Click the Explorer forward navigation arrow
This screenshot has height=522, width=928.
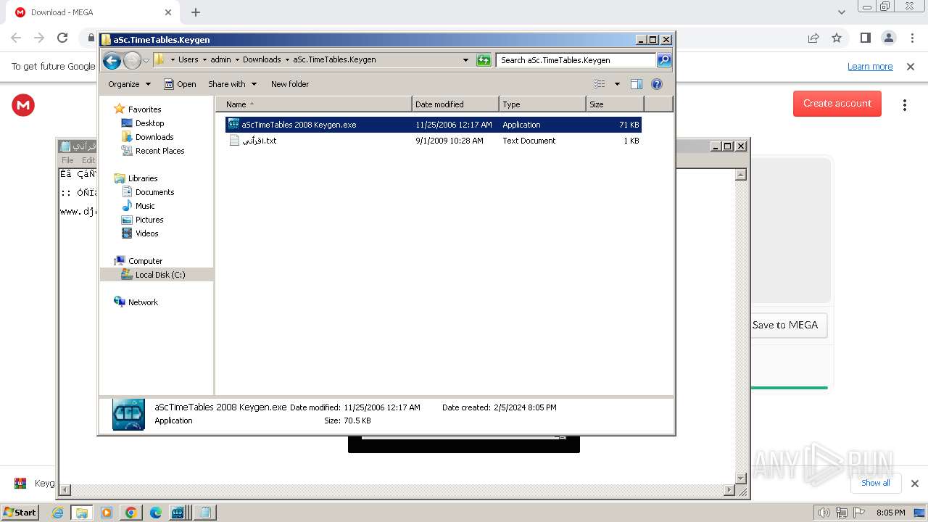(x=132, y=60)
